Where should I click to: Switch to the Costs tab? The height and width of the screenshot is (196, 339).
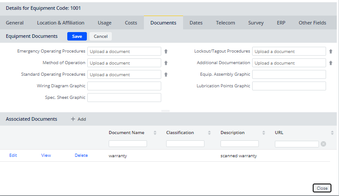(131, 23)
